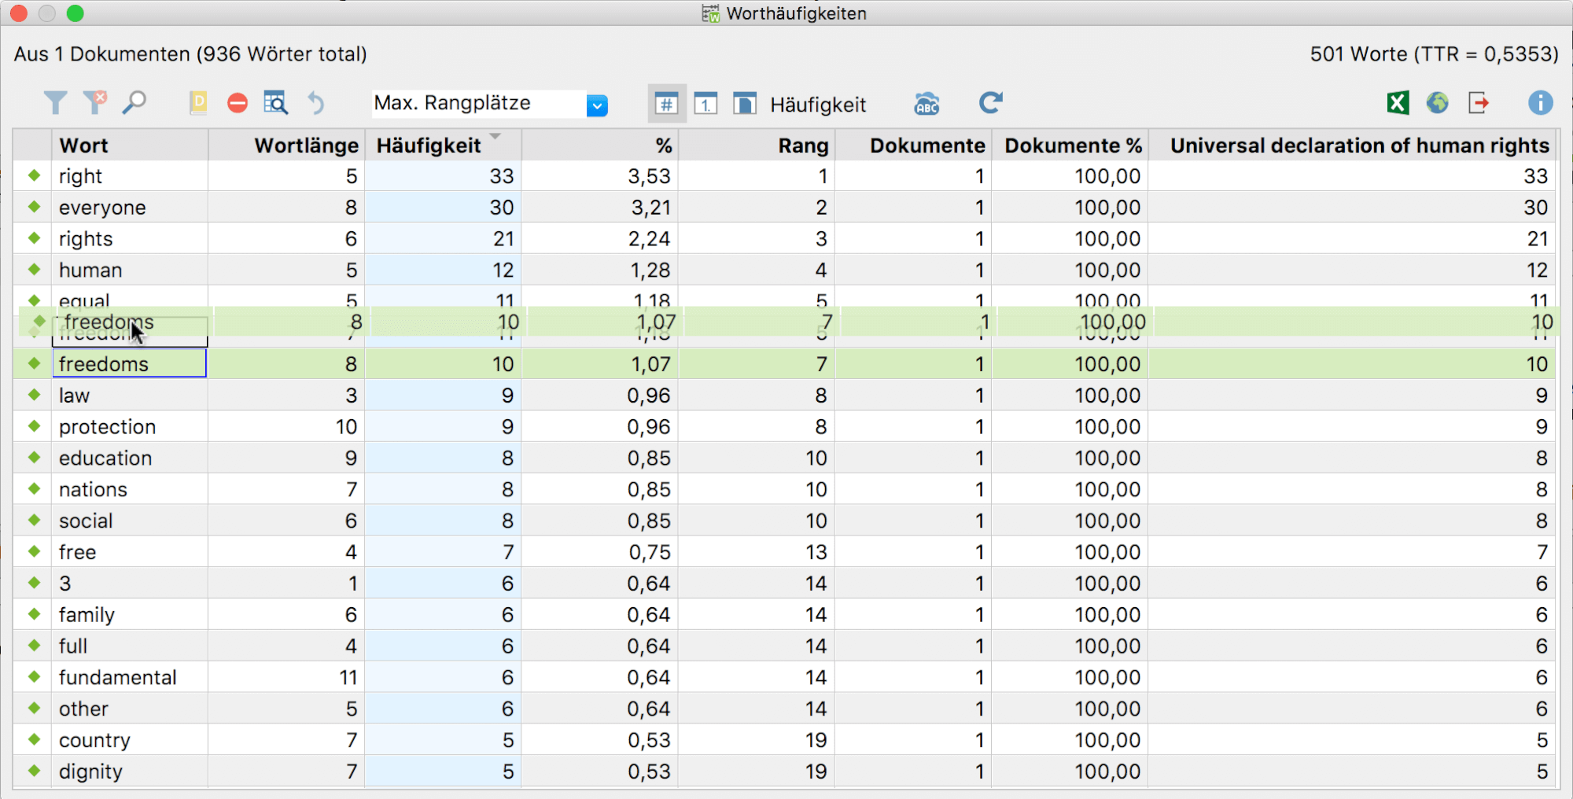Select the word 'social' cell
This screenshot has width=1573, height=799.
[131, 521]
